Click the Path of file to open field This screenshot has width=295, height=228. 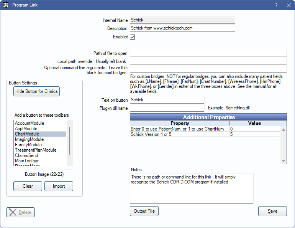tap(208, 53)
